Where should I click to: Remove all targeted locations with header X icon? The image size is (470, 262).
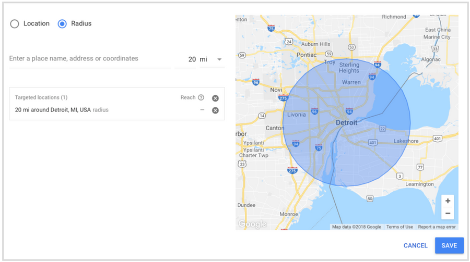(215, 98)
